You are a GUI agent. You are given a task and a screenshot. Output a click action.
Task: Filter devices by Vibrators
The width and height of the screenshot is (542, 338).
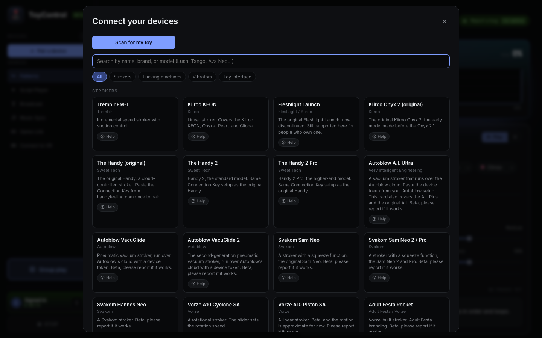202,77
